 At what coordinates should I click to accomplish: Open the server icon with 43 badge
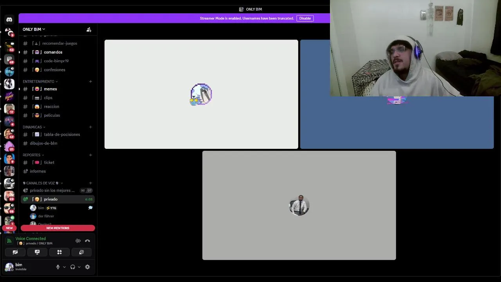[x=9, y=46]
